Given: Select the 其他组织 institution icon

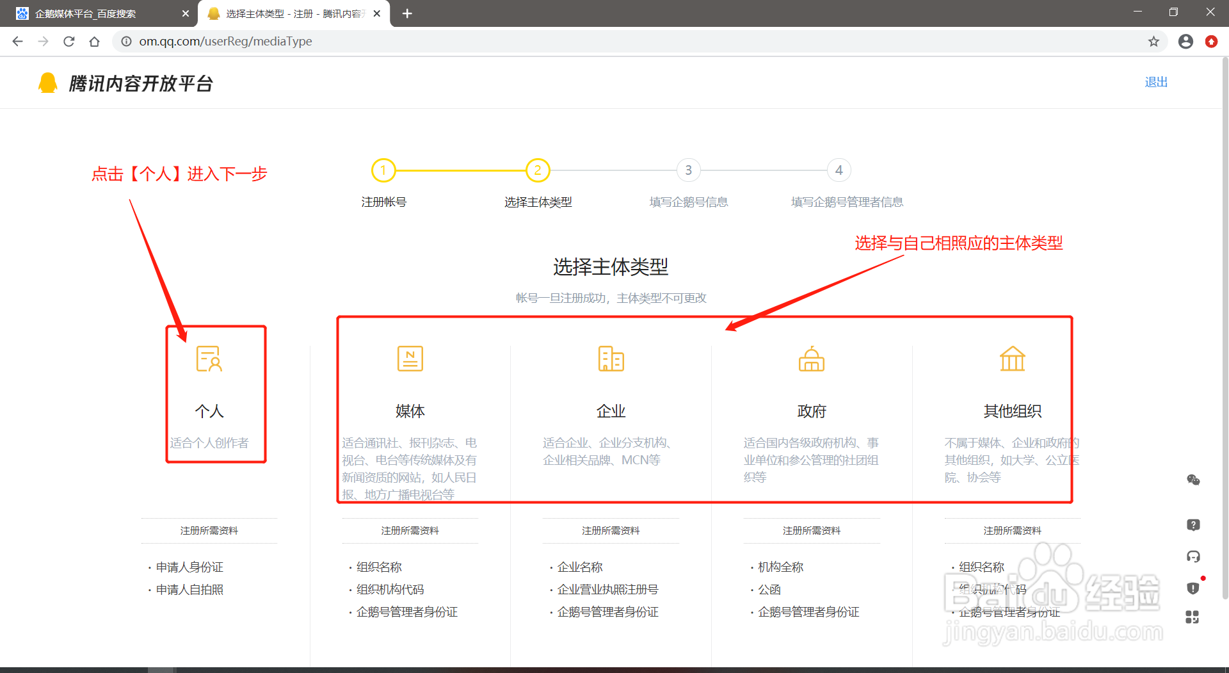Looking at the screenshot, I should (1012, 359).
